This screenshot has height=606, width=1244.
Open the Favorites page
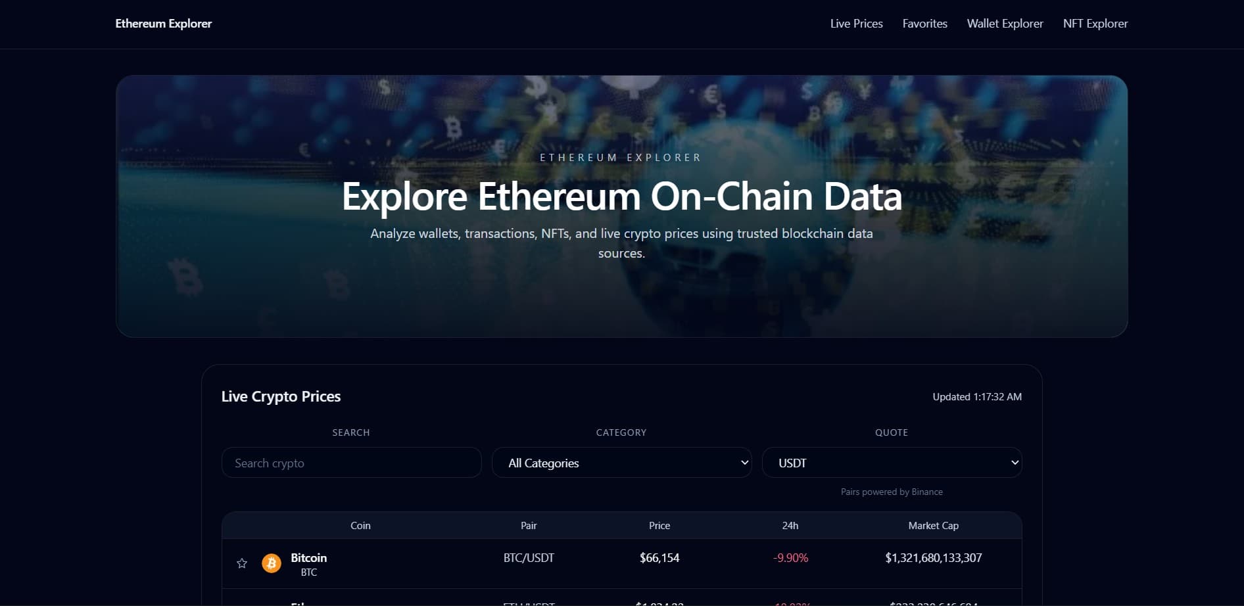click(x=924, y=24)
